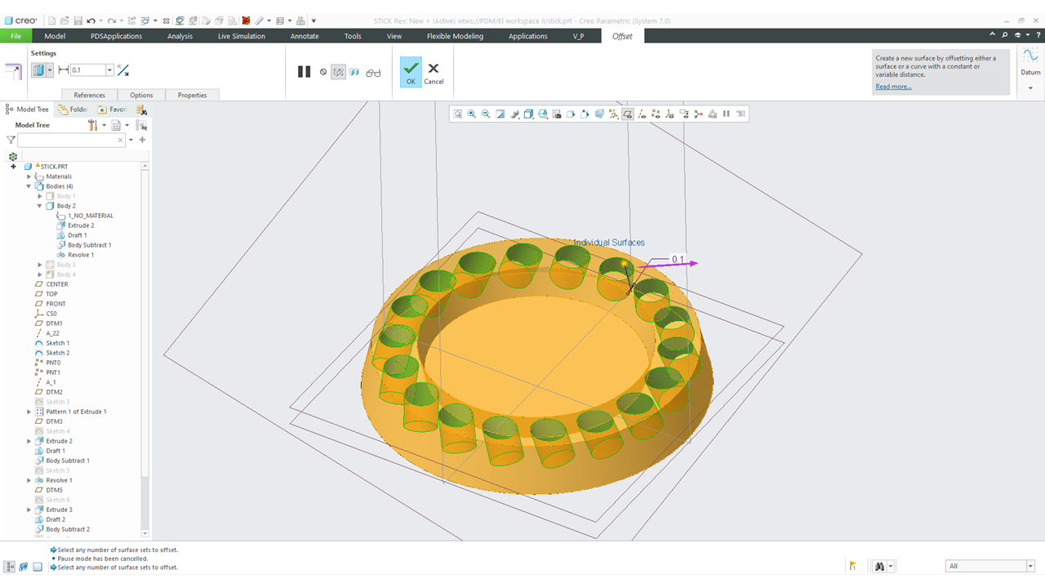
Task: Toggle axis display in graphics toolbar
Action: [x=642, y=114]
